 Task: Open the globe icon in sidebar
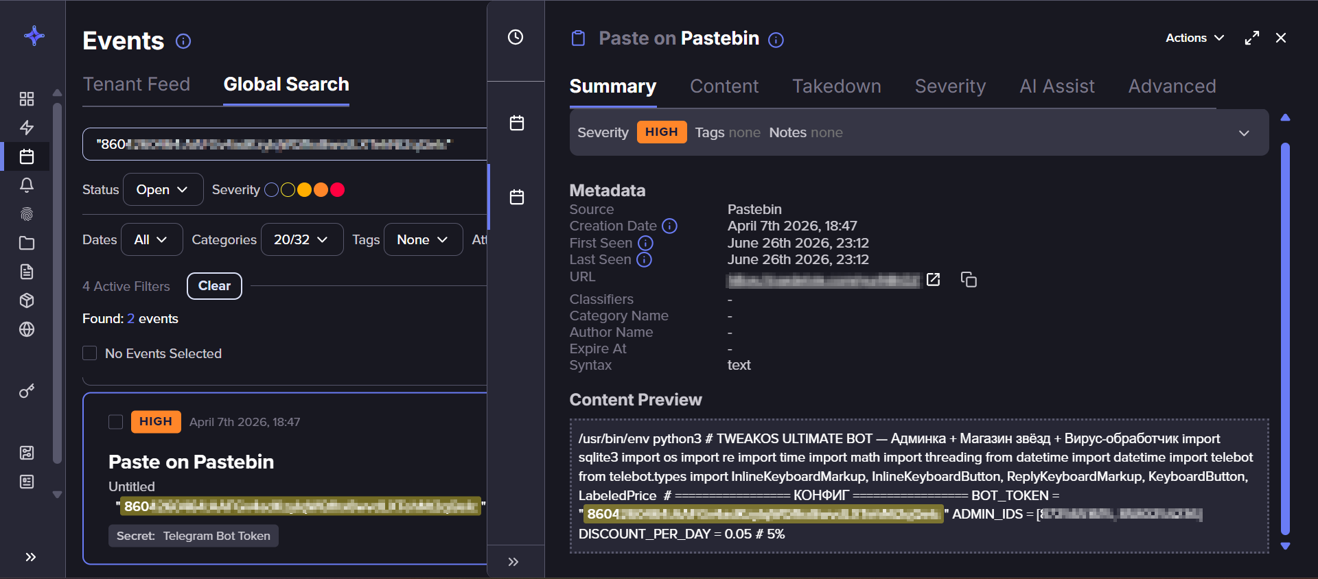[x=27, y=329]
